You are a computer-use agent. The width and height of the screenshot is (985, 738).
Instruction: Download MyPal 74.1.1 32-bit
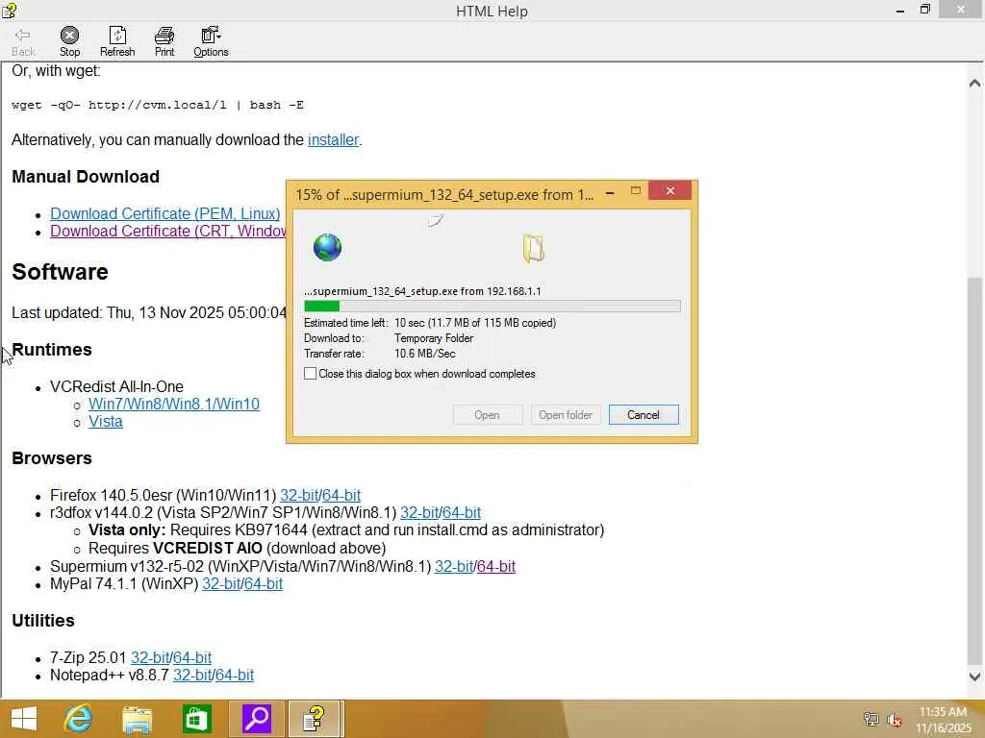(220, 583)
